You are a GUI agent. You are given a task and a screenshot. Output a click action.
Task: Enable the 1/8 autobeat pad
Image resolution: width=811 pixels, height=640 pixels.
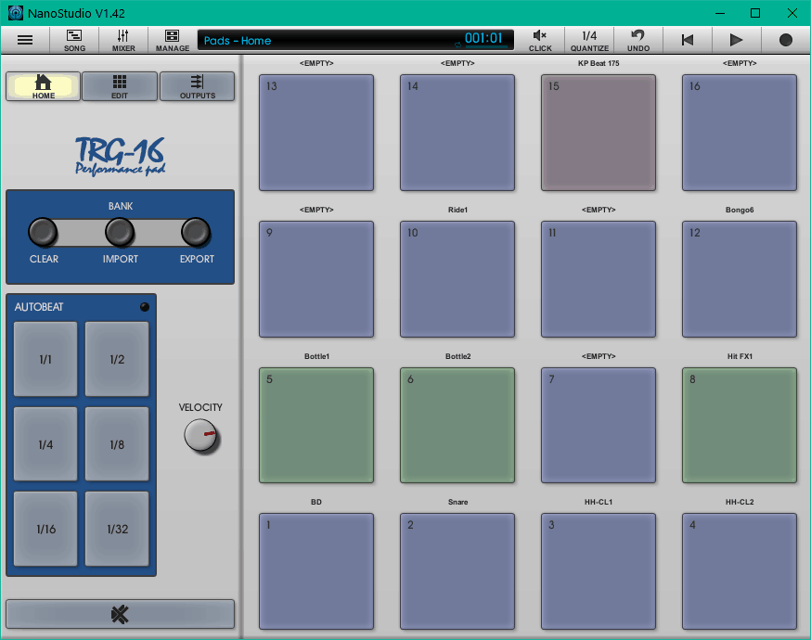click(117, 444)
